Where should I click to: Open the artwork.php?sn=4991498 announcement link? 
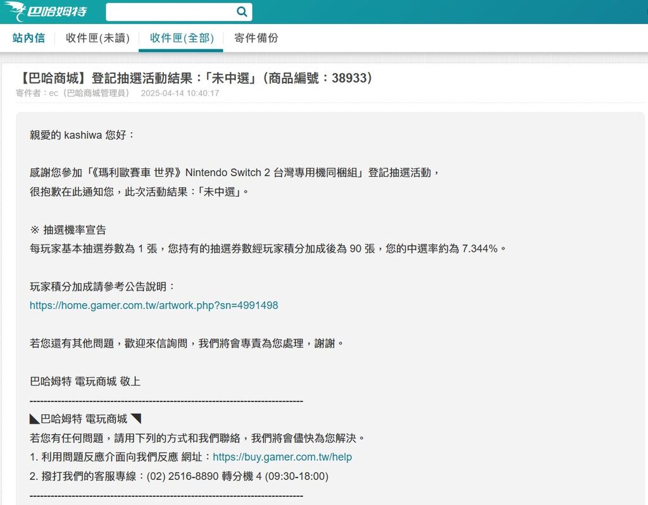click(154, 306)
